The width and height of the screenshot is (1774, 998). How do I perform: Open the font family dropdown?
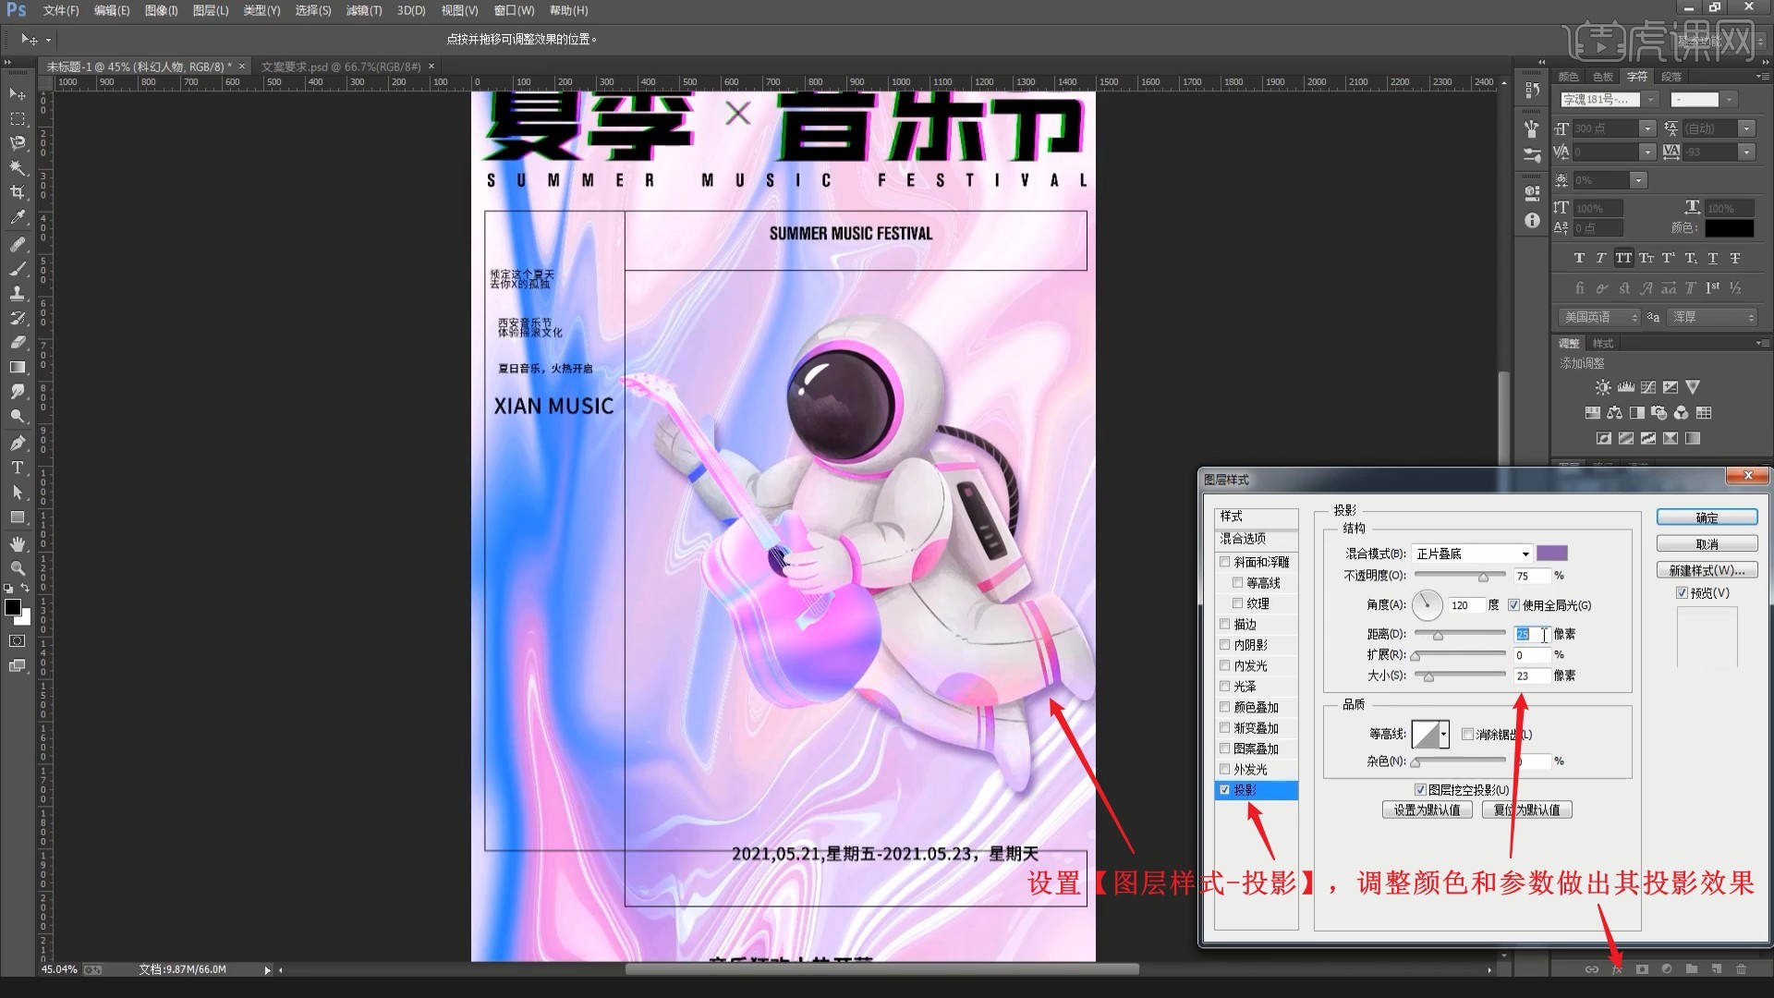coord(1650,100)
